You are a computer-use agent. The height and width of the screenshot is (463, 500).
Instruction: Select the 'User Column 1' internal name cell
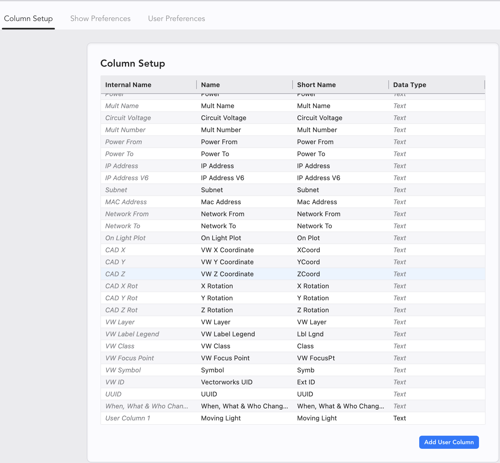click(128, 418)
